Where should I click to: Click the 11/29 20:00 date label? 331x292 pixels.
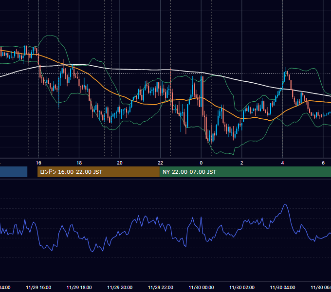pos(120,287)
